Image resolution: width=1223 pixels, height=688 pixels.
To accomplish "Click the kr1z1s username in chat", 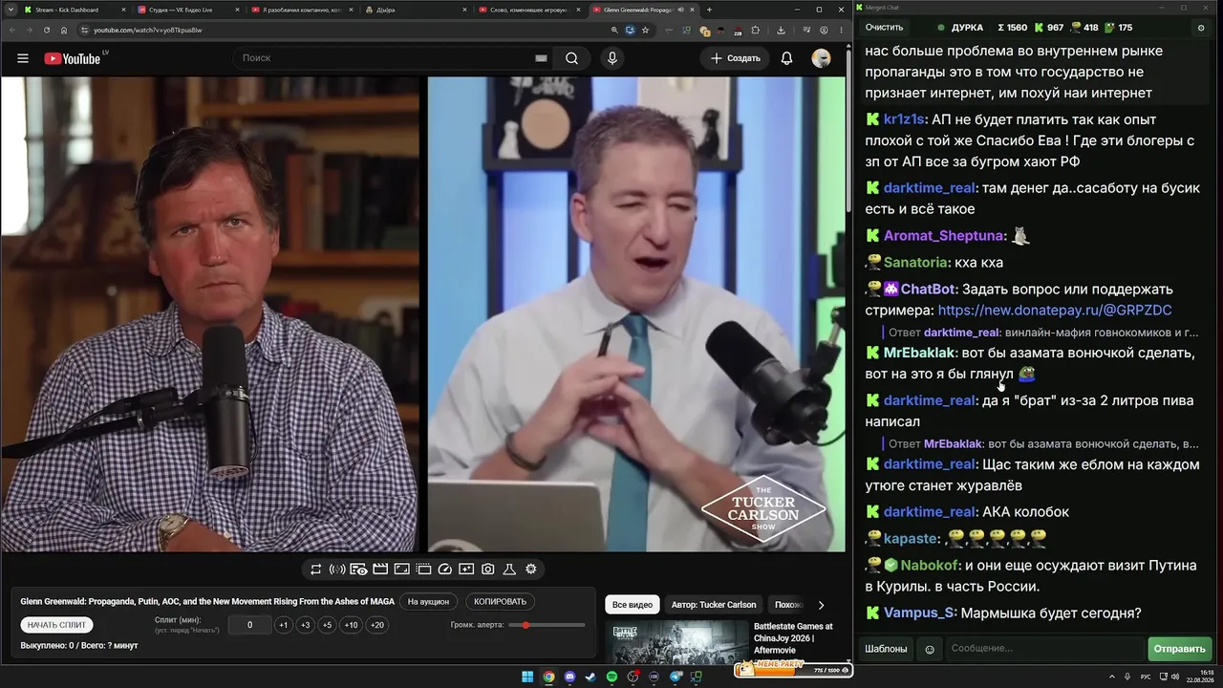I will (x=904, y=119).
